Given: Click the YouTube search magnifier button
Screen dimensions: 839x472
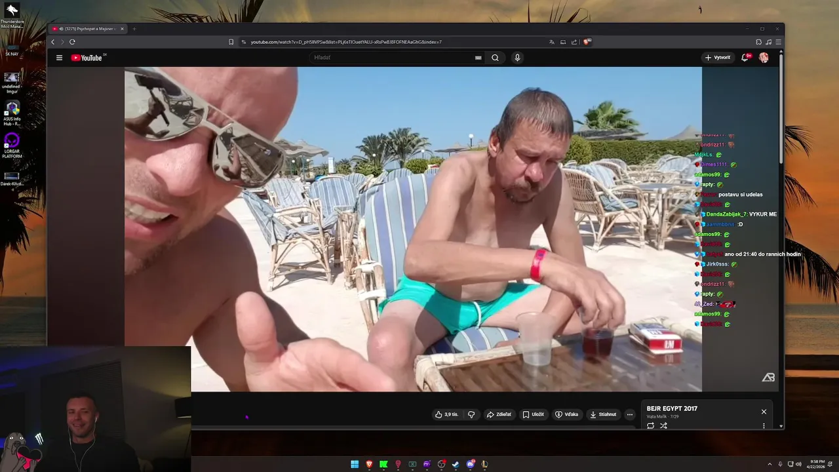Looking at the screenshot, I should point(495,58).
